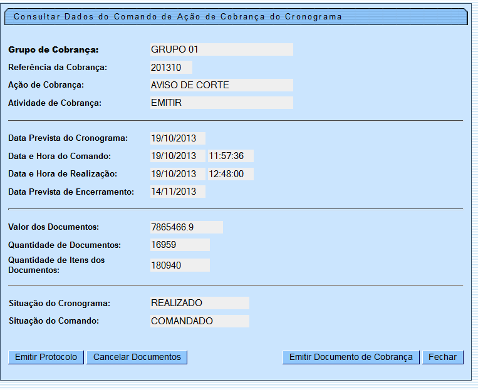Click the Referência da Cobrança field 201310
Viewport: 478px width, 390px height.
tap(170, 68)
